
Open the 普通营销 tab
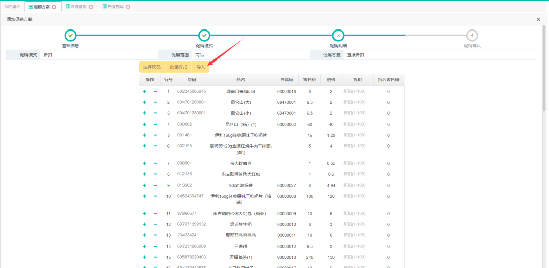click(75, 7)
